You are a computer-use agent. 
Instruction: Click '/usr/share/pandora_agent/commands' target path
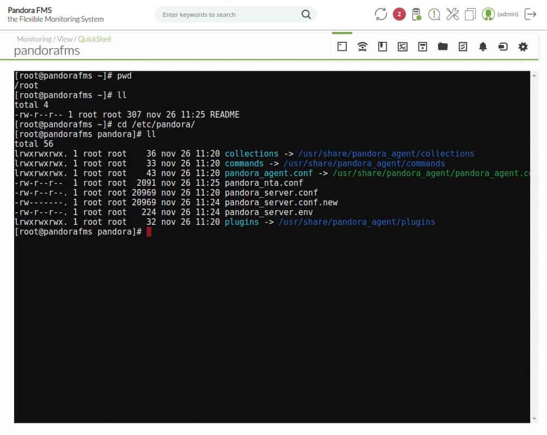click(x=364, y=164)
